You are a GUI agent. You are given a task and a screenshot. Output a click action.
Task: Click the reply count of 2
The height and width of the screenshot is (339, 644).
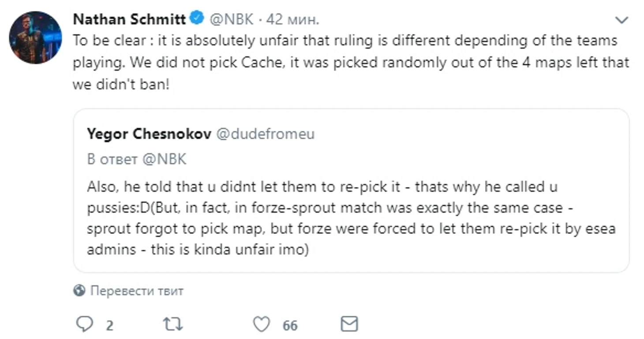pos(109,325)
